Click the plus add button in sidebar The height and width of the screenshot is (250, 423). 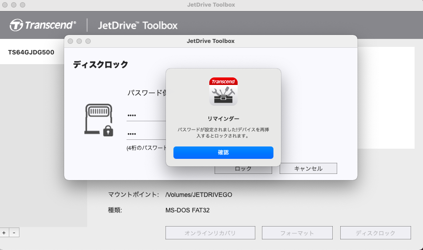point(4,232)
